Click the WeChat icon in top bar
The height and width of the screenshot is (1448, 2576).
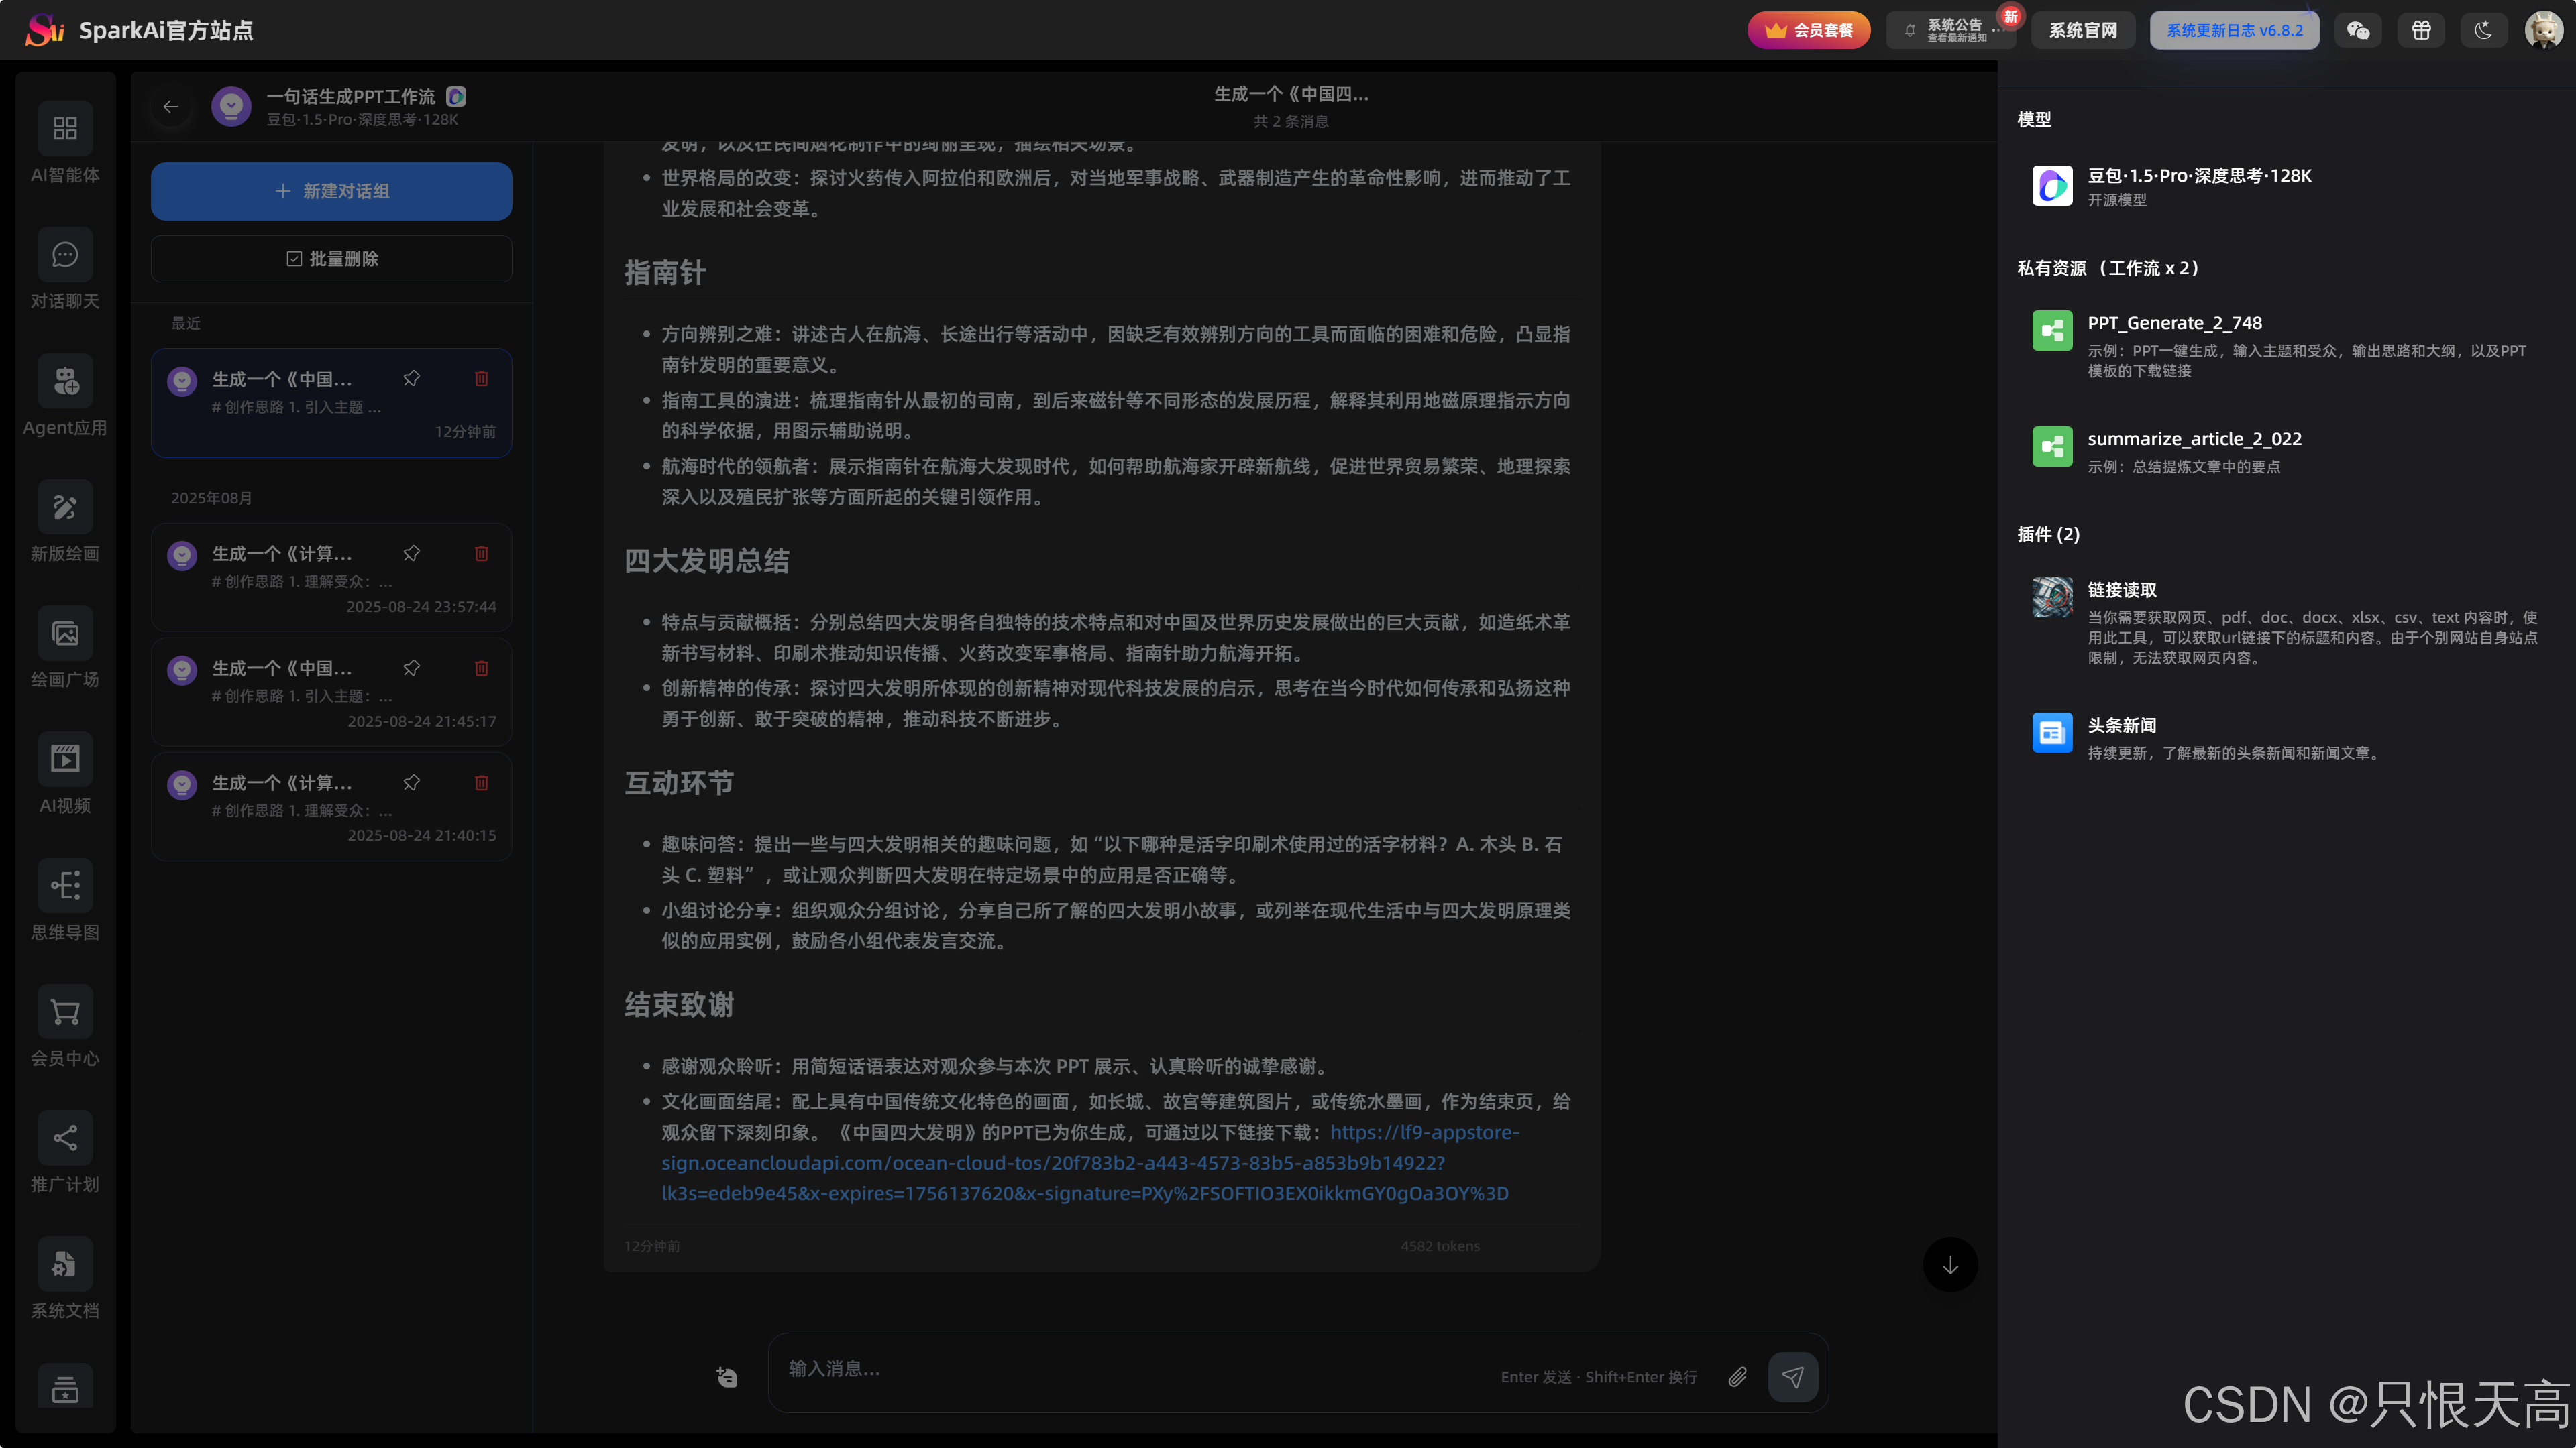(x=2358, y=30)
